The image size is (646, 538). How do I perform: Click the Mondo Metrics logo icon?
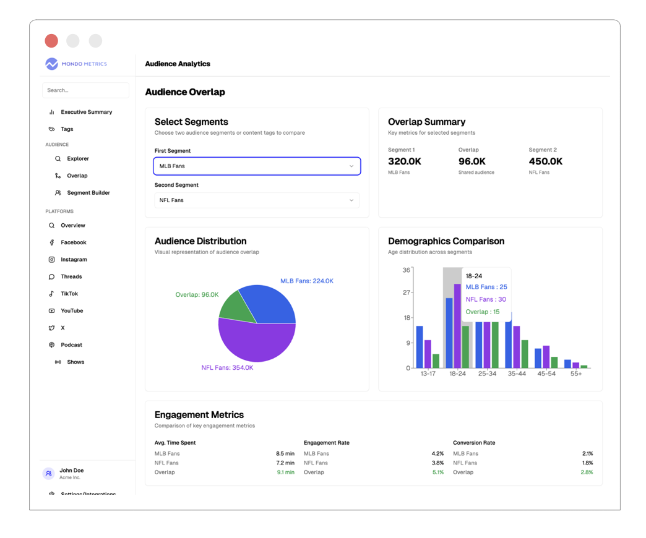52,64
